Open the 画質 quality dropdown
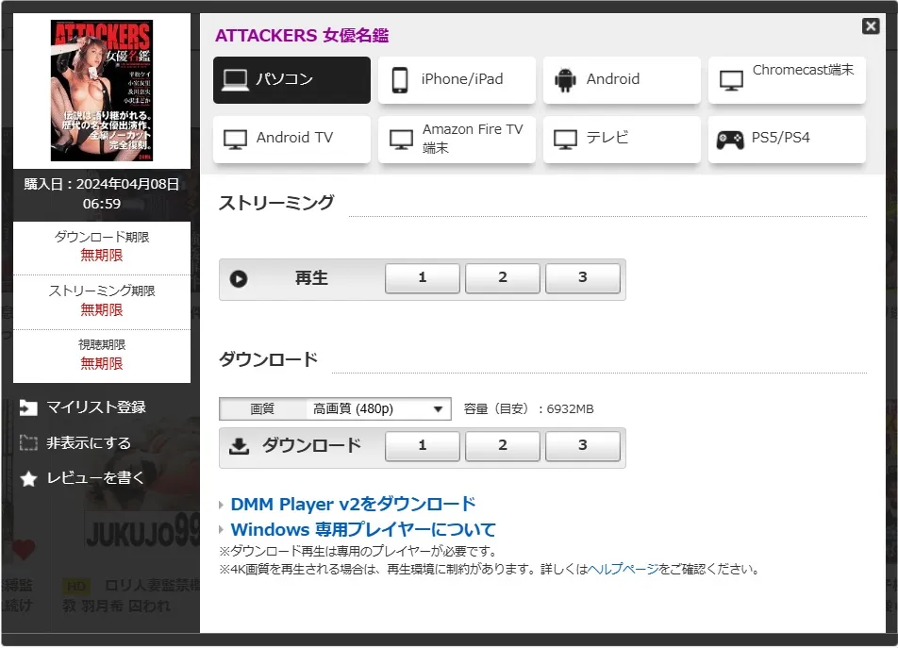The image size is (898, 648). coord(335,408)
